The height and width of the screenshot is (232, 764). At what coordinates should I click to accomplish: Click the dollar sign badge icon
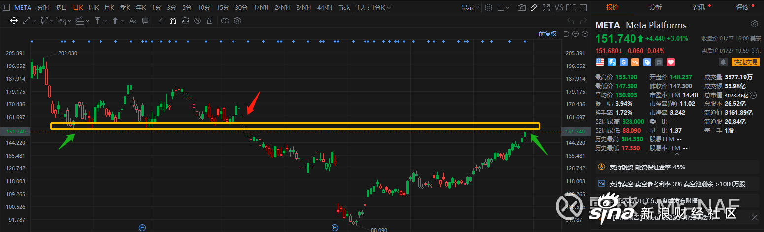coord(624,62)
